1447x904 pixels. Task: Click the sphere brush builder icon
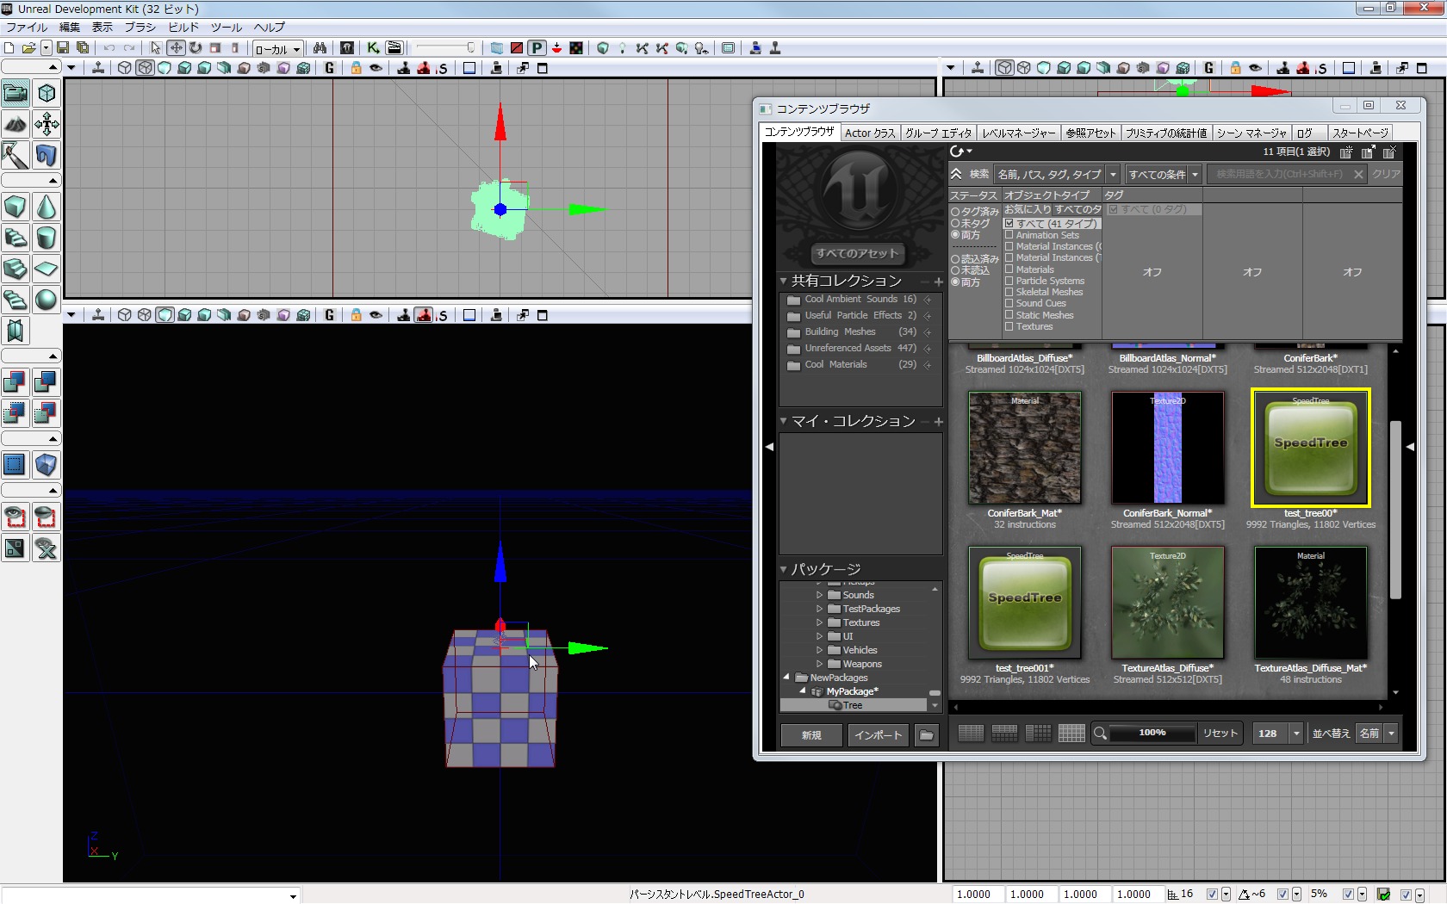click(x=47, y=300)
